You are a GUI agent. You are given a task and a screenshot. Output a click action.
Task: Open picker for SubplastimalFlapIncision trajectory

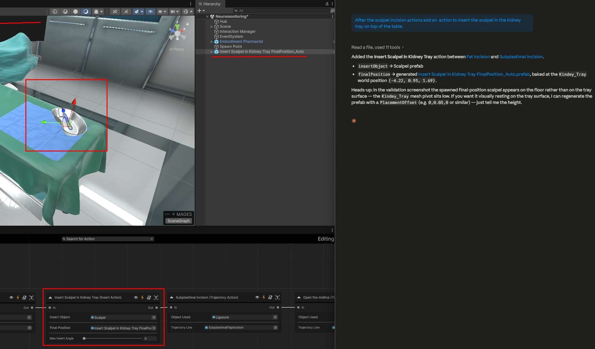click(275, 327)
